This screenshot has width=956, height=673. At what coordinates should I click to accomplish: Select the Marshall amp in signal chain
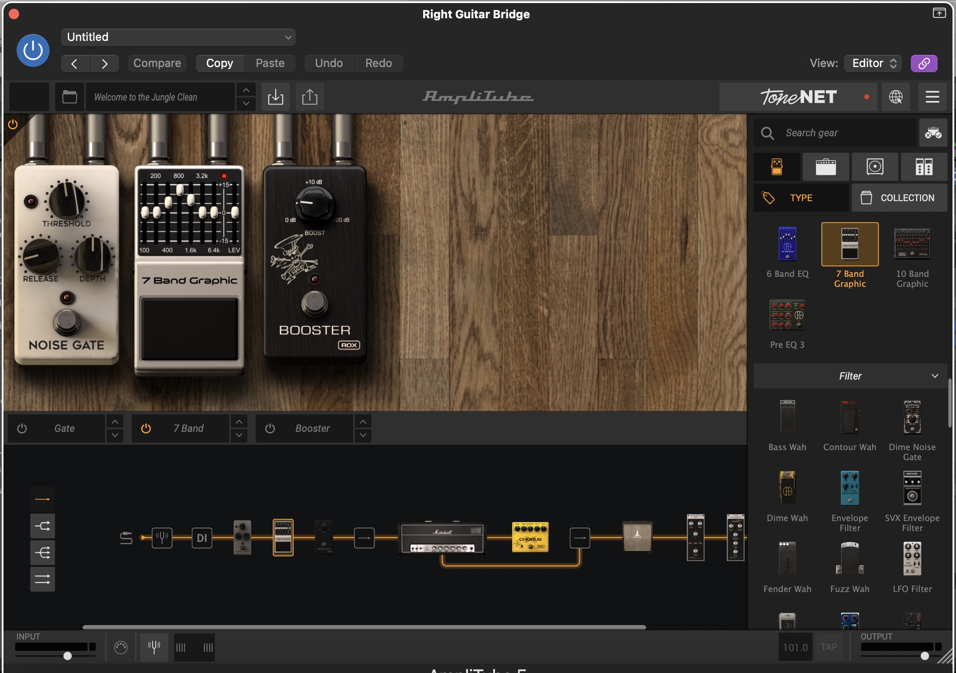pyautogui.click(x=441, y=538)
